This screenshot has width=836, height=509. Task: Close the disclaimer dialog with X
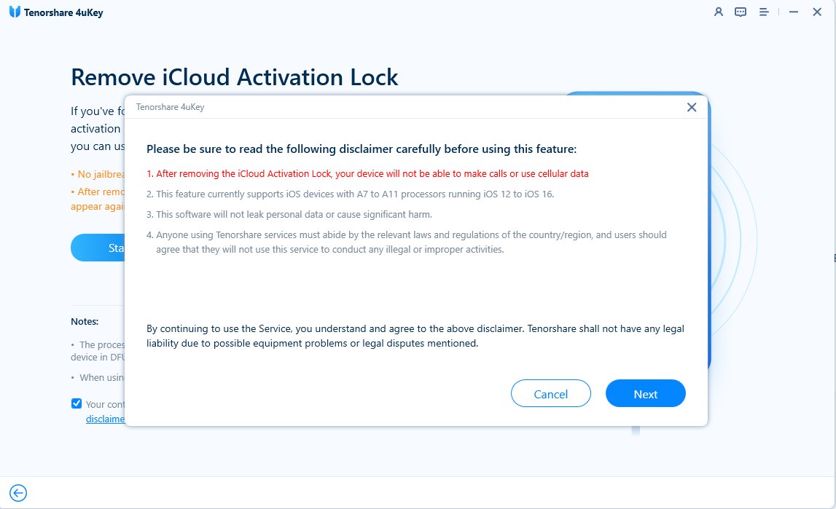(x=692, y=107)
